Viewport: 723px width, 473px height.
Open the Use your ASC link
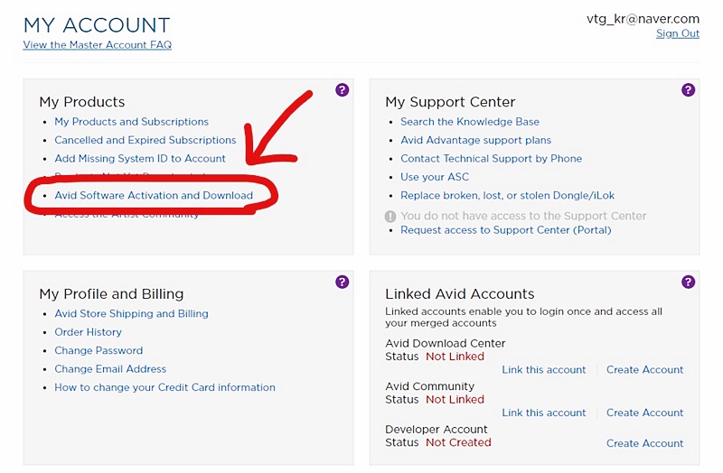[435, 177]
